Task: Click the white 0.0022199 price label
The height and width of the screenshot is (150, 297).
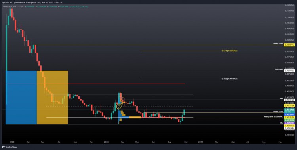Action: click(x=289, y=100)
